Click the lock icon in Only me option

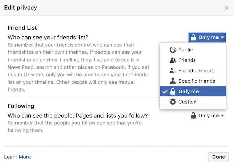click(173, 92)
